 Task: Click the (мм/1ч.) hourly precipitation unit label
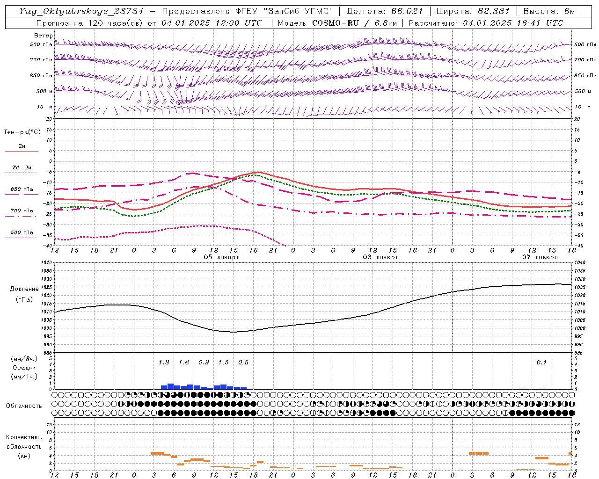[x=24, y=377]
